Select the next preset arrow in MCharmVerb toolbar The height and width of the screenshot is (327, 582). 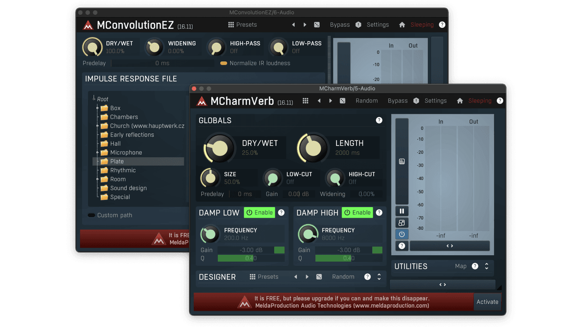coord(331,100)
